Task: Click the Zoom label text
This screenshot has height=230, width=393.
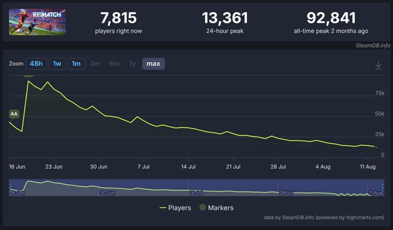Action: click(x=16, y=64)
